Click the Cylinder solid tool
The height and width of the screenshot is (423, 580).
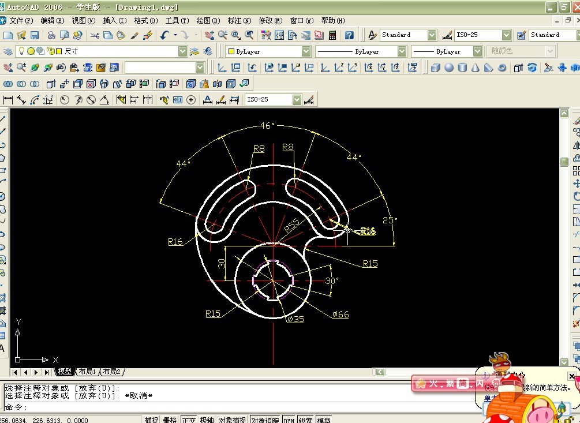point(462,68)
